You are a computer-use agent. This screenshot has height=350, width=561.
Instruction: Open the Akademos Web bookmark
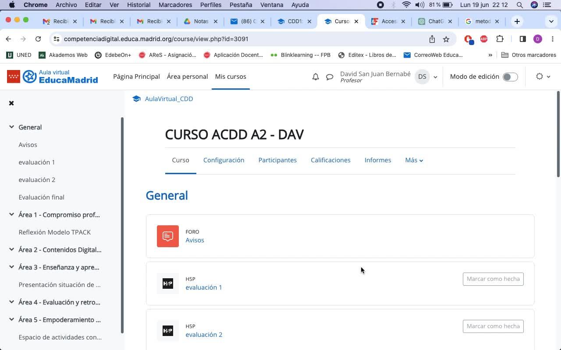pos(63,55)
